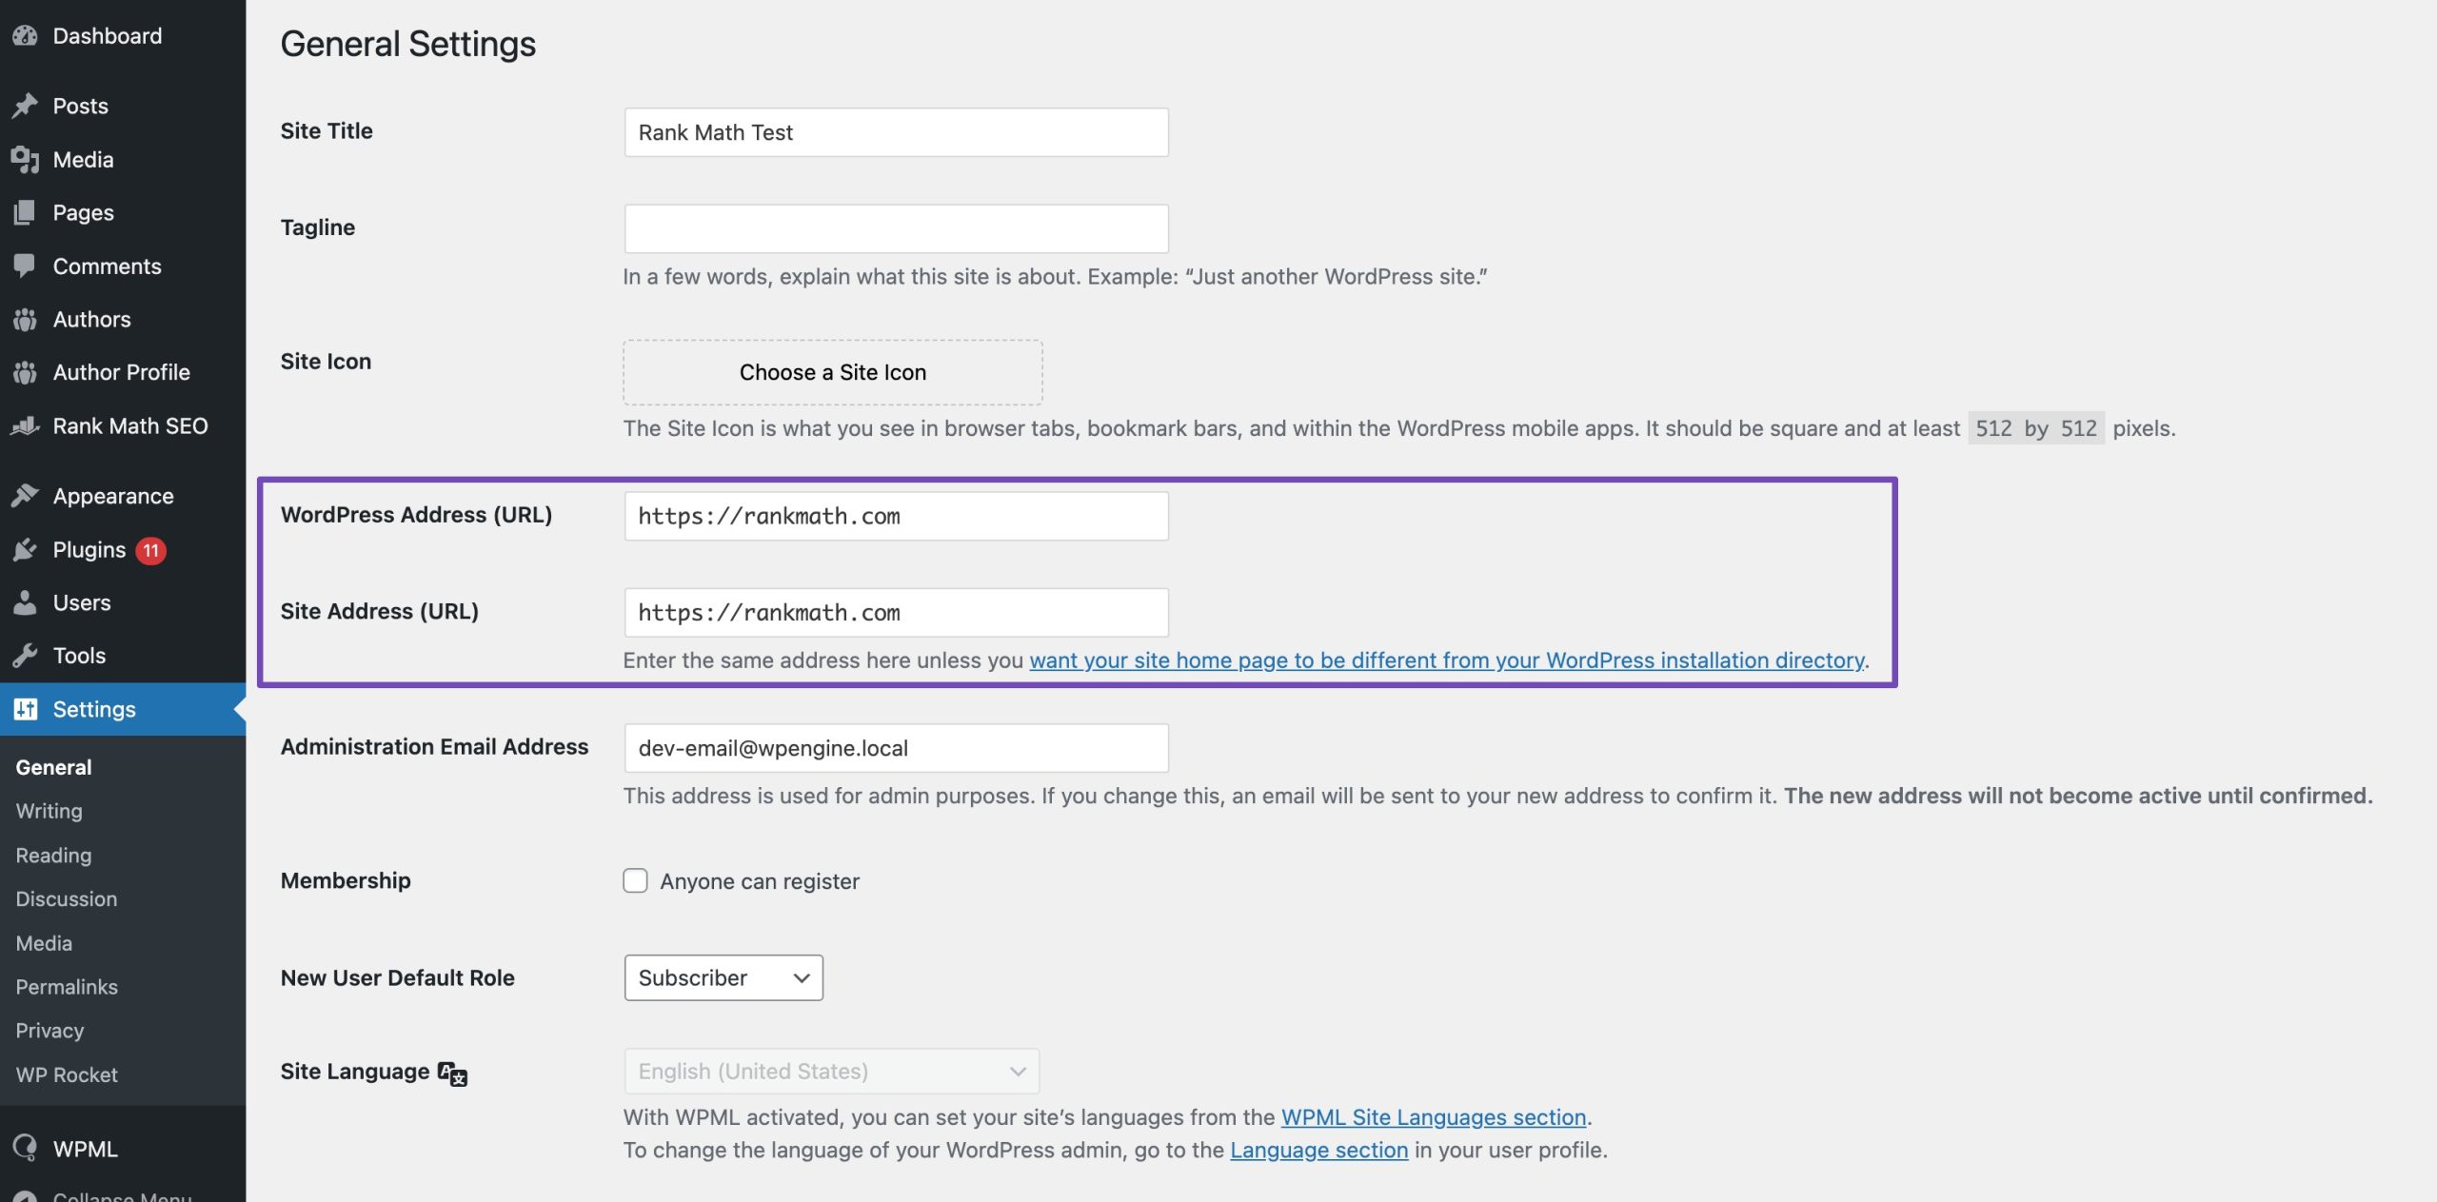Open the Media library icon
Image resolution: width=2437 pixels, height=1202 pixels.
click(27, 159)
